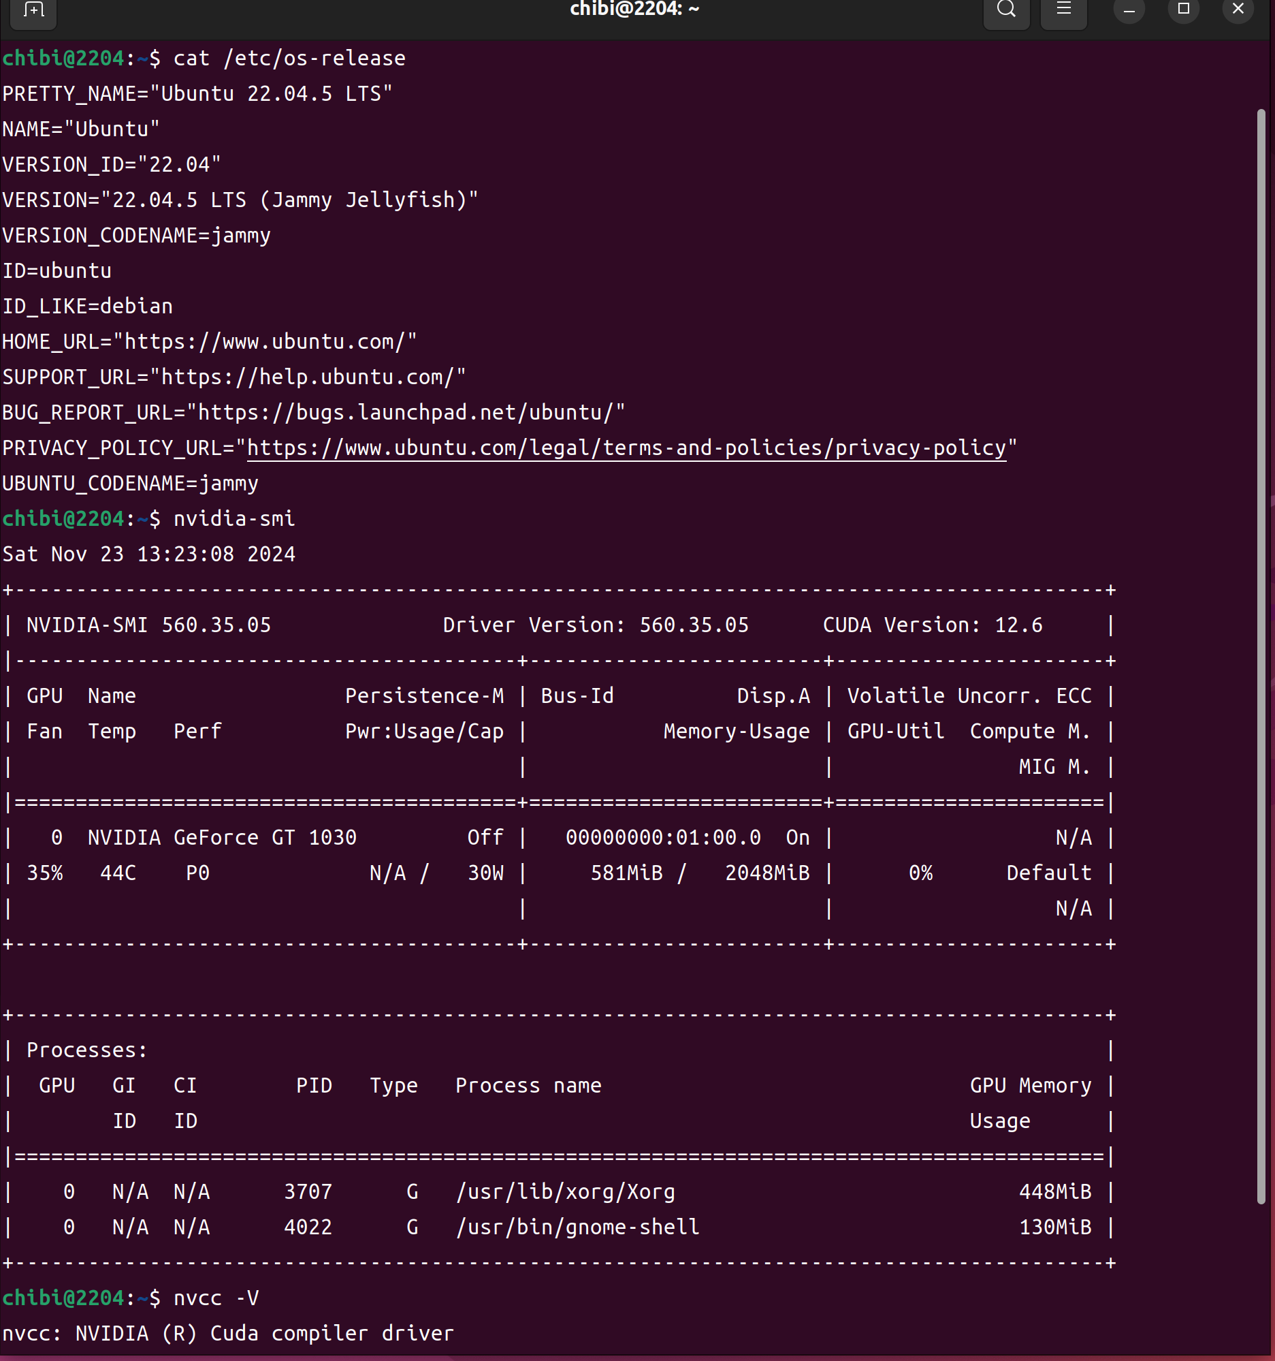Open a new terminal tab

coord(33,10)
